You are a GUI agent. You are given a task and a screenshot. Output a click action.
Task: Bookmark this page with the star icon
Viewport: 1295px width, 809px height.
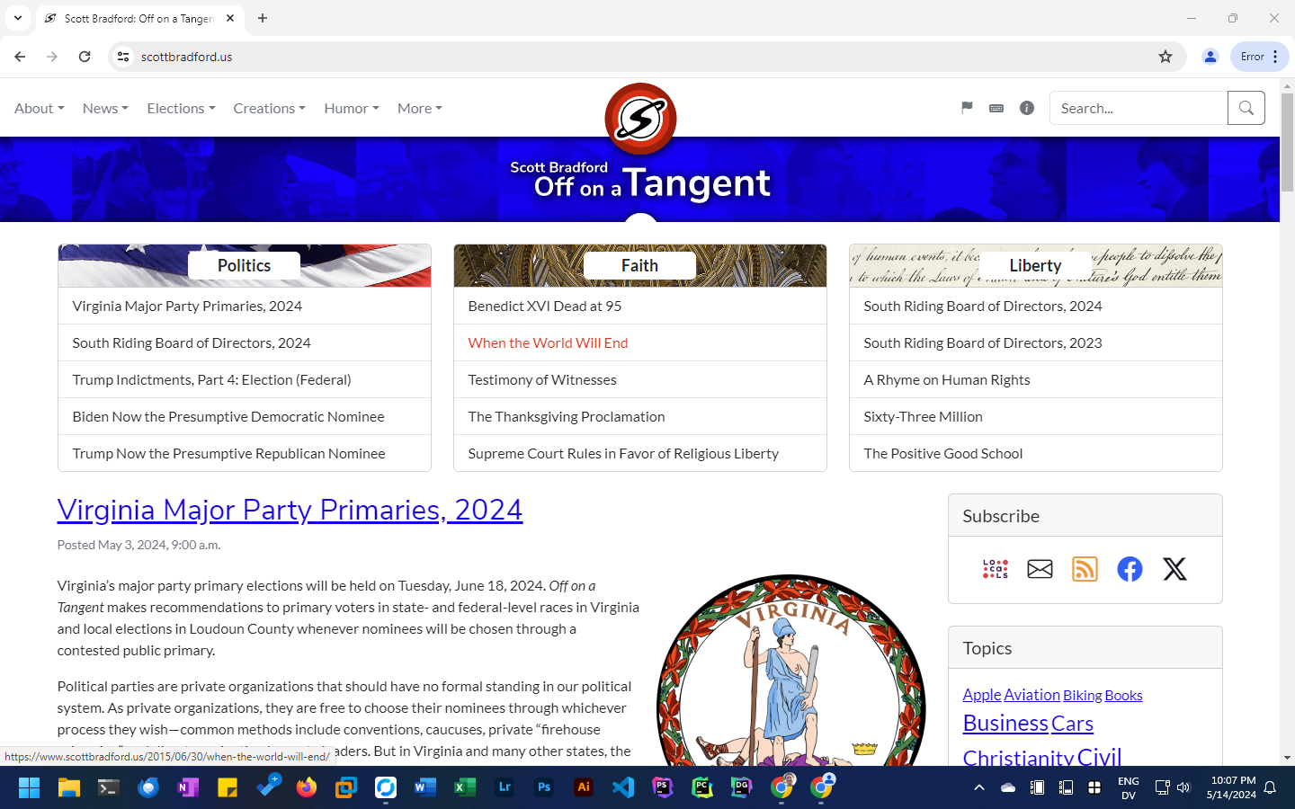1165,57
